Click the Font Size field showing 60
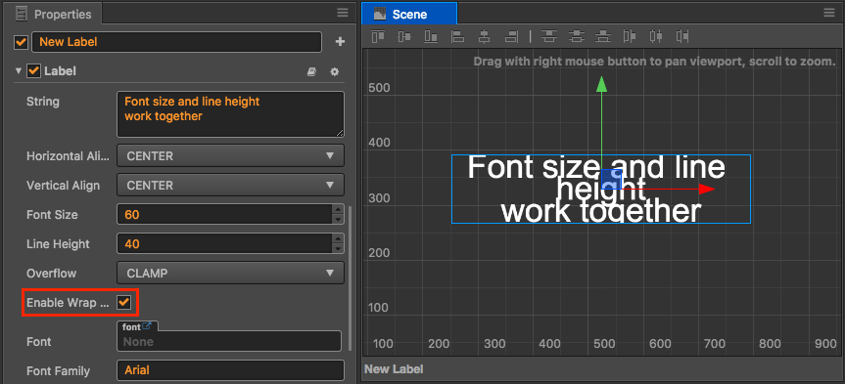The width and height of the screenshot is (845, 384). click(224, 215)
